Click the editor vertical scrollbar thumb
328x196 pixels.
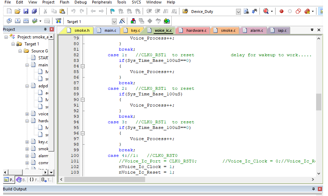point(318,102)
